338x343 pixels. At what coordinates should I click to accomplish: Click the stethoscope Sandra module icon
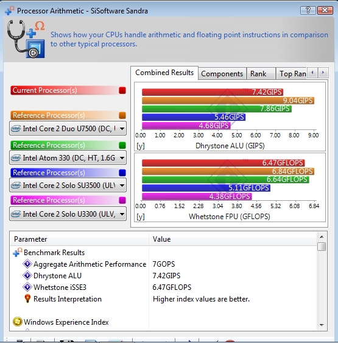[x=26, y=39]
